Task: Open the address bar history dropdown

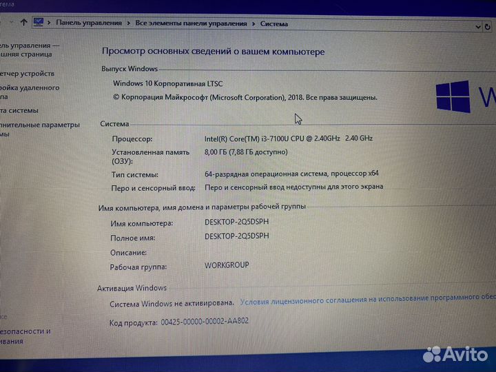Action: (478, 27)
